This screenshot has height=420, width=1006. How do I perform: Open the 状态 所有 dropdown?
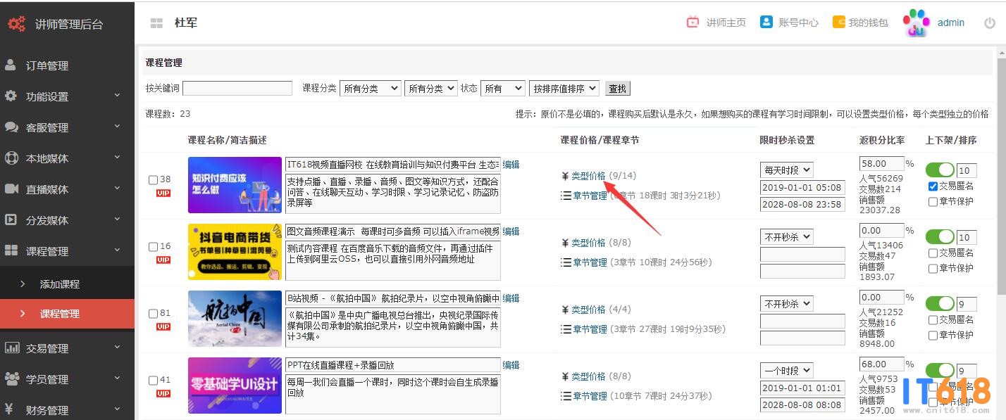click(x=502, y=89)
